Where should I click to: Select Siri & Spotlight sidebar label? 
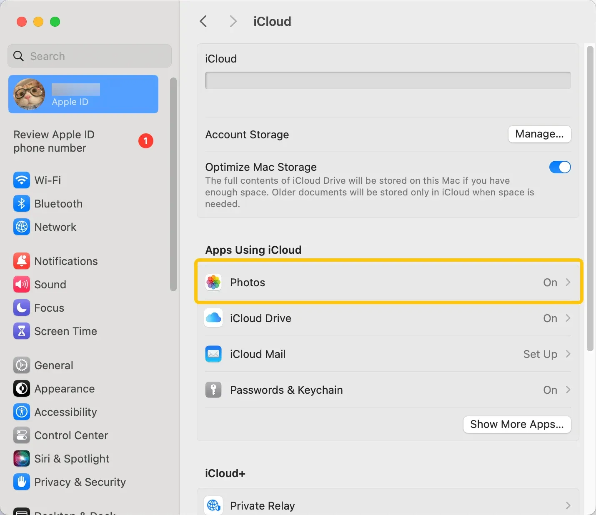tap(72, 459)
